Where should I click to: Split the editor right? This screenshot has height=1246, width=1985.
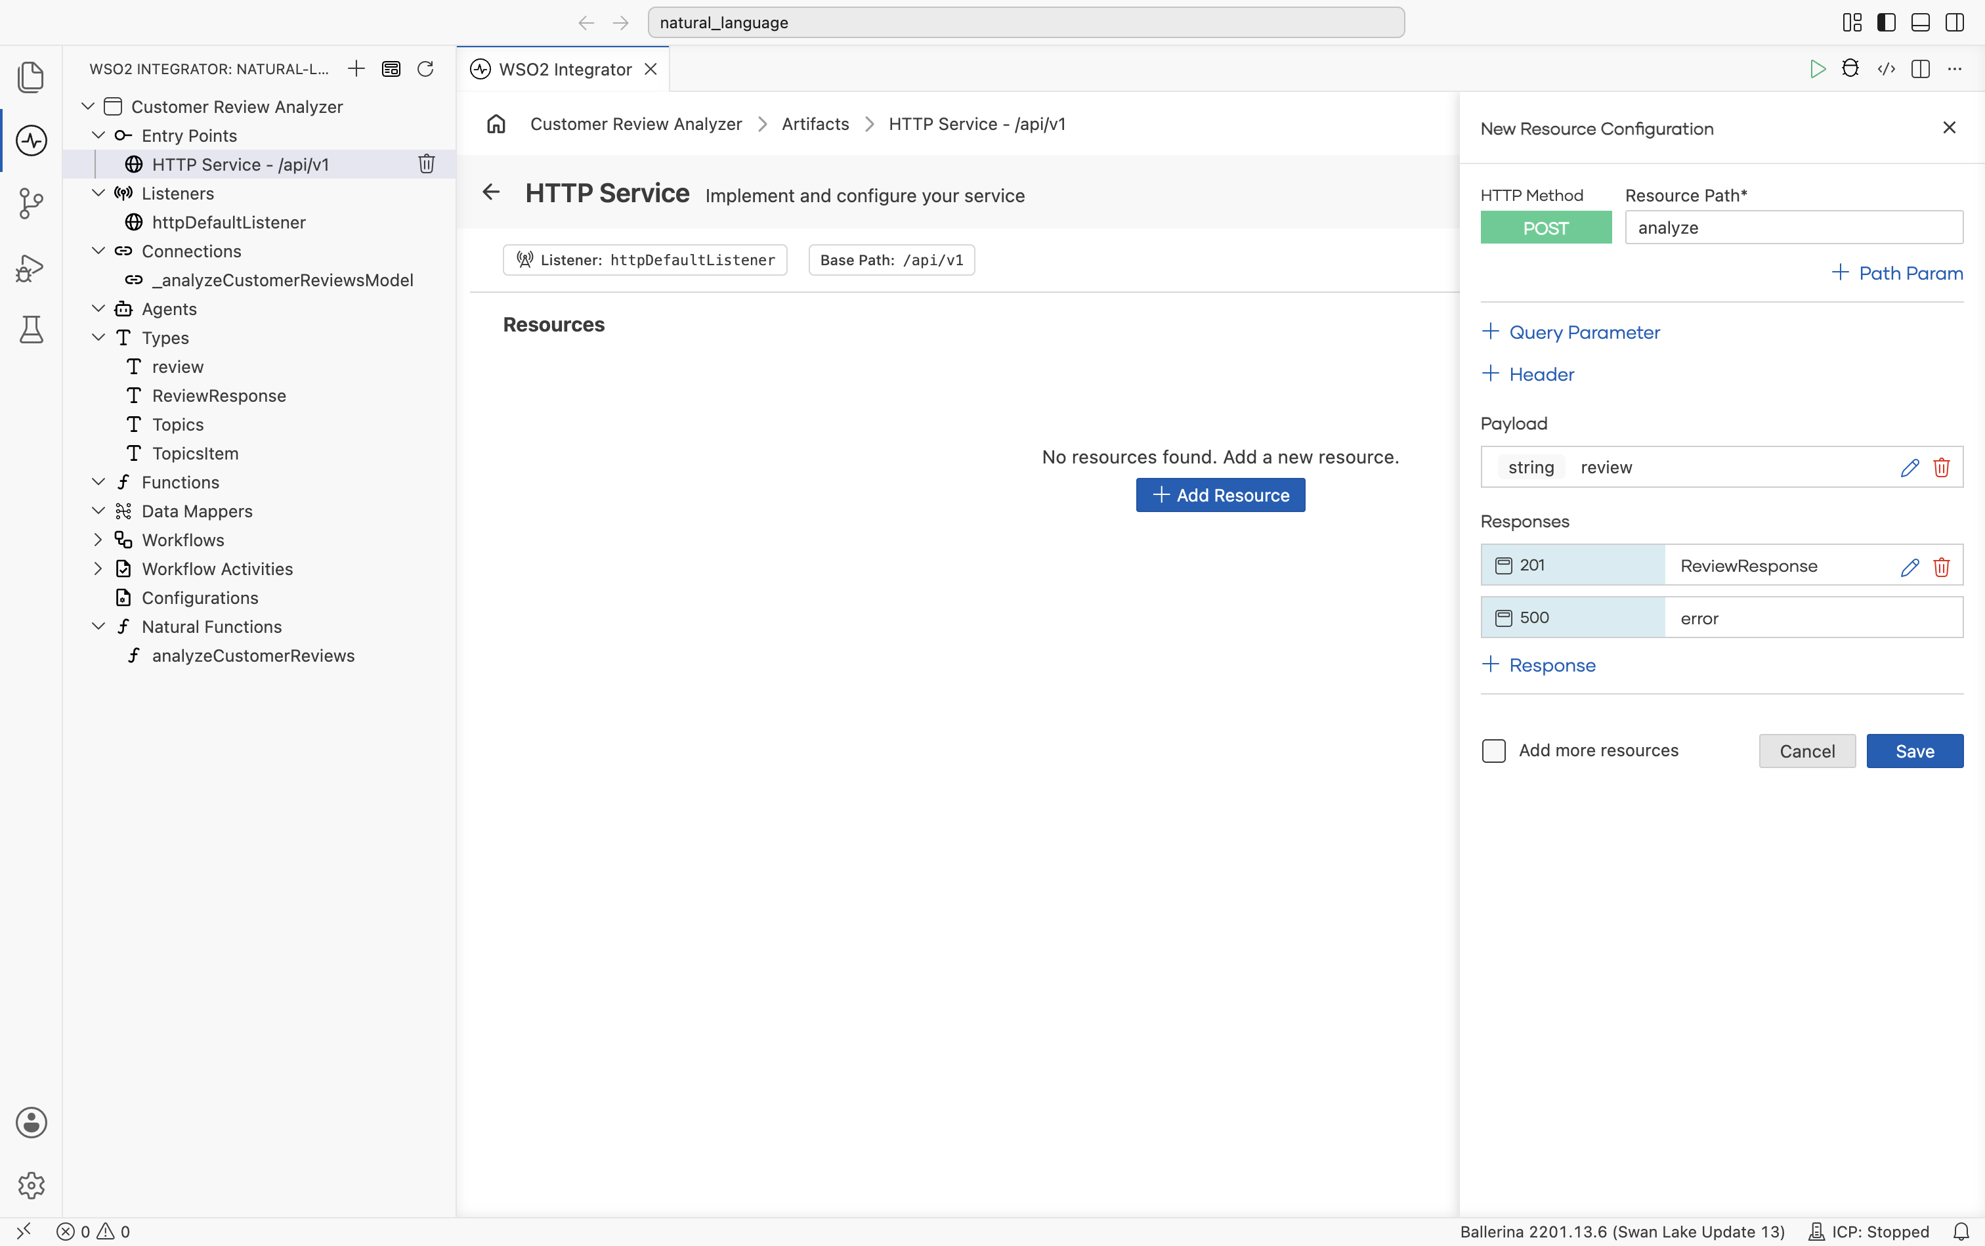pyautogui.click(x=1920, y=68)
